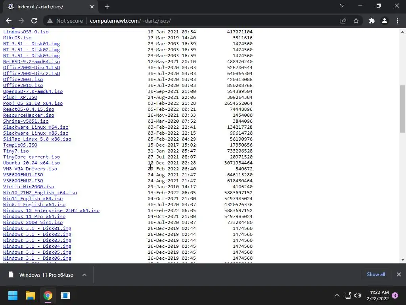Open the TempleOS.ISO link
Viewport: 406px width, 305px height.
click(x=20, y=145)
